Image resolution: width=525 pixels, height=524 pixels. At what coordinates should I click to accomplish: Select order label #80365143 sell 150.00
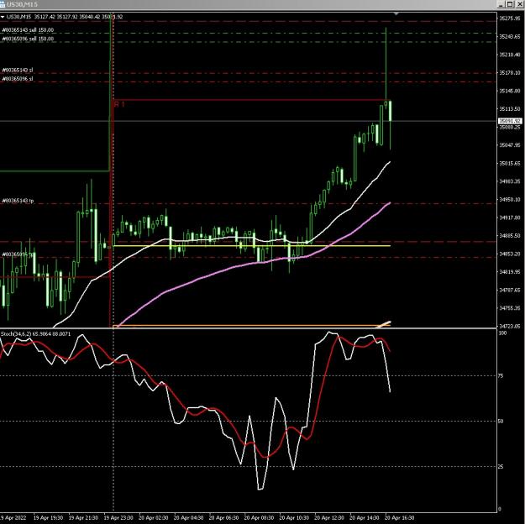[28, 30]
